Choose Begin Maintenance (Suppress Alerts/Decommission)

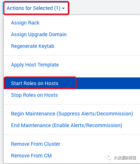coord(72,114)
